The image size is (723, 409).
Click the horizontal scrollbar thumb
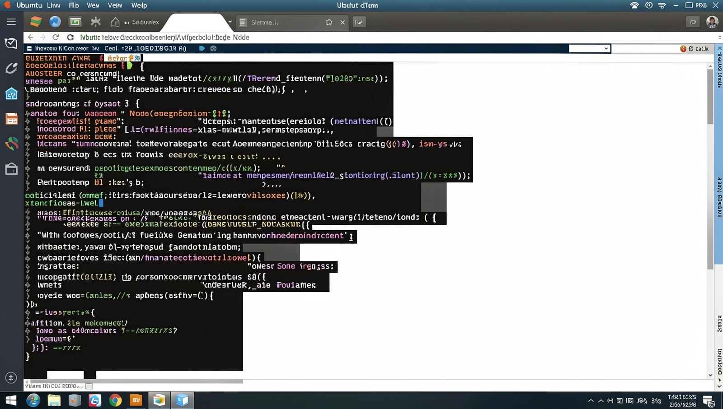pyautogui.click(x=136, y=381)
